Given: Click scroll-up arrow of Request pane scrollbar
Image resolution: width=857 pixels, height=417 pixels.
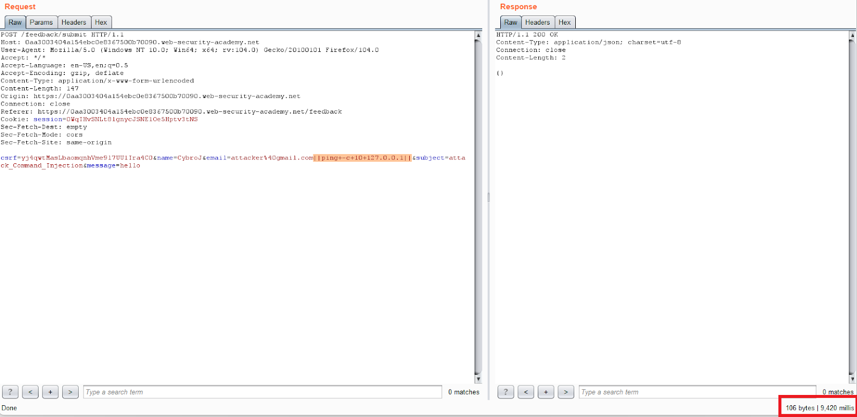Looking at the screenshot, I should [478, 35].
